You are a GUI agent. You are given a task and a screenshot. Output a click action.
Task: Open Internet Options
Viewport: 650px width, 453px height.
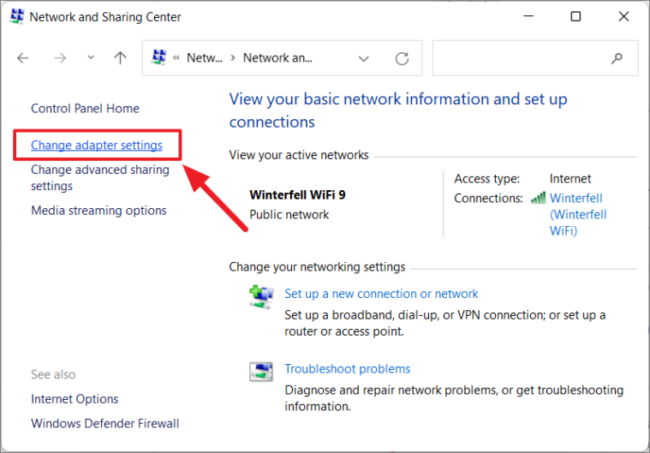pos(75,399)
